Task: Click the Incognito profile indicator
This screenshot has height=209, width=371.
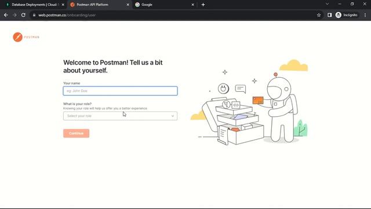Action: coord(347,15)
